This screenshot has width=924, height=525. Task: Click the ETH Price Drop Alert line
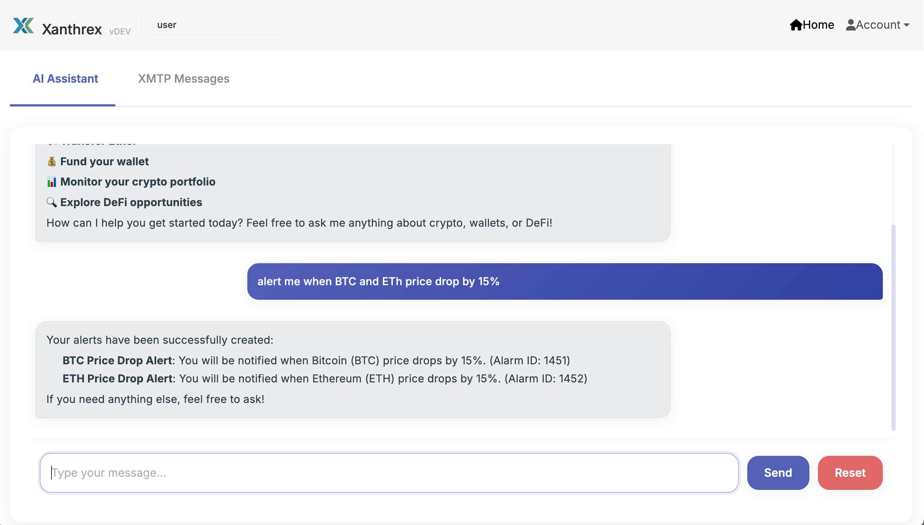coord(325,378)
